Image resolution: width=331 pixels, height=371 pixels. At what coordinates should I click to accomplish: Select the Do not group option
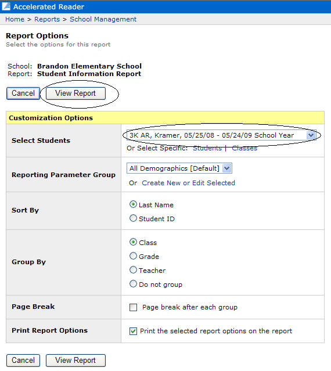pos(133,284)
